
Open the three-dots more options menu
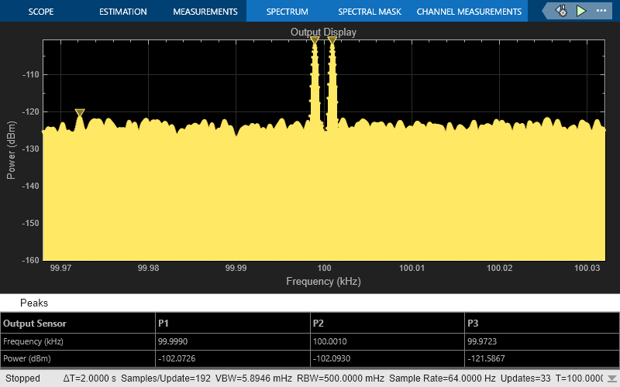601,11
